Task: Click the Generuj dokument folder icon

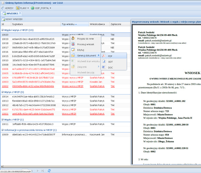Action: click(x=73, y=55)
